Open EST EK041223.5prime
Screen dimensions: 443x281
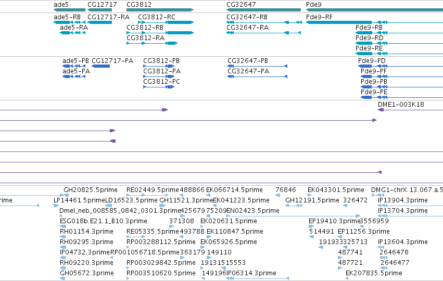(x=241, y=200)
